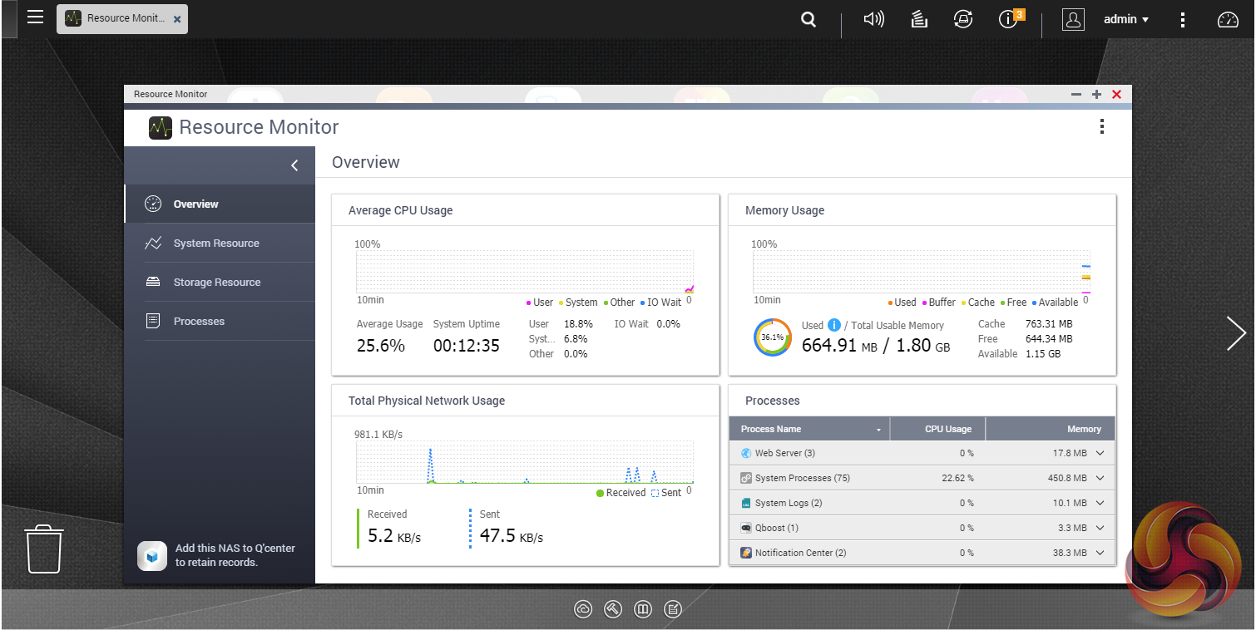The height and width of the screenshot is (630, 1256).
Task: Open the QTS main menu hamburger icon
Action: [x=35, y=17]
